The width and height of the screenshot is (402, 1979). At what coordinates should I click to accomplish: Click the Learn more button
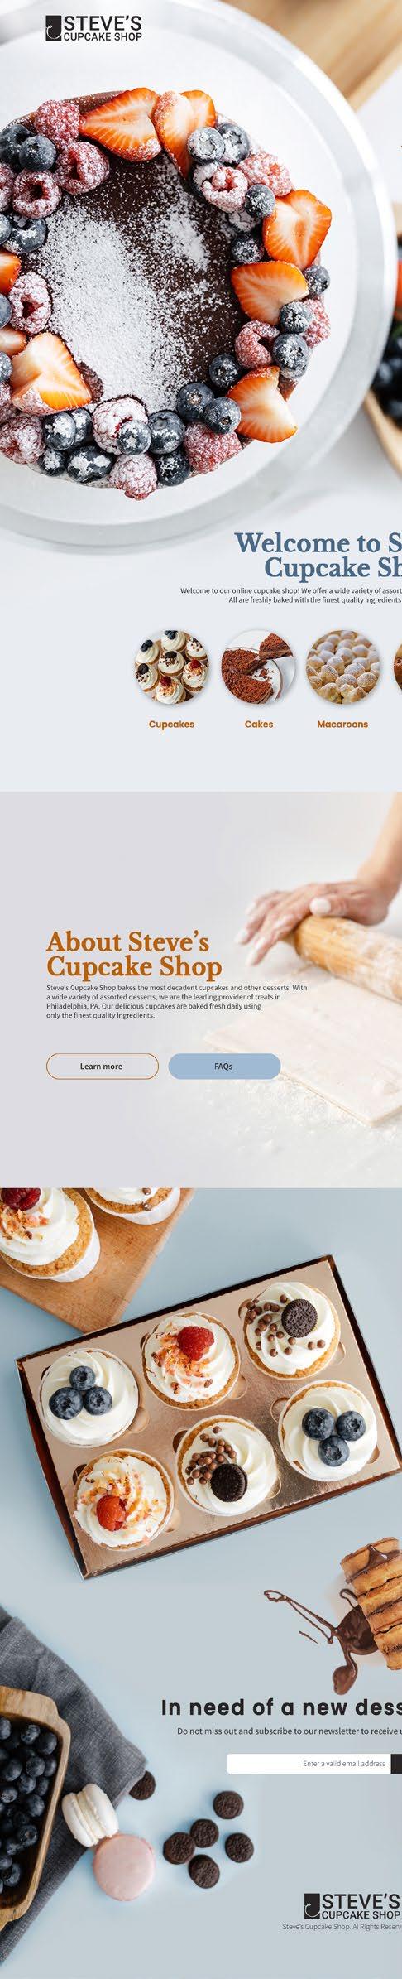point(102,1066)
